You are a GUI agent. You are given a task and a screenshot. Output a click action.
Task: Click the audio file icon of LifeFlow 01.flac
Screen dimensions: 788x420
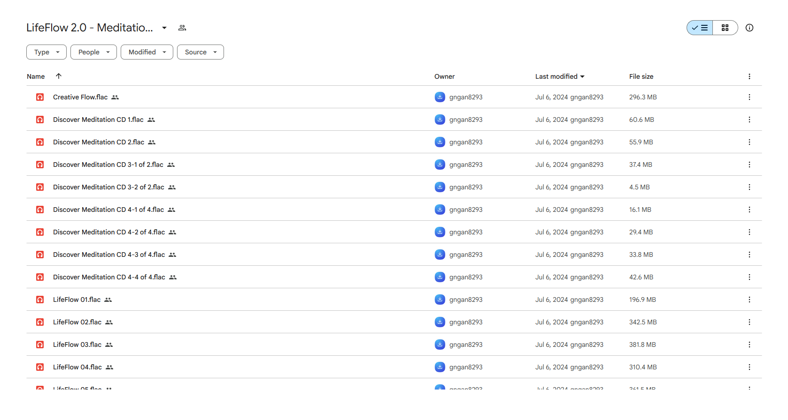pyautogui.click(x=40, y=300)
